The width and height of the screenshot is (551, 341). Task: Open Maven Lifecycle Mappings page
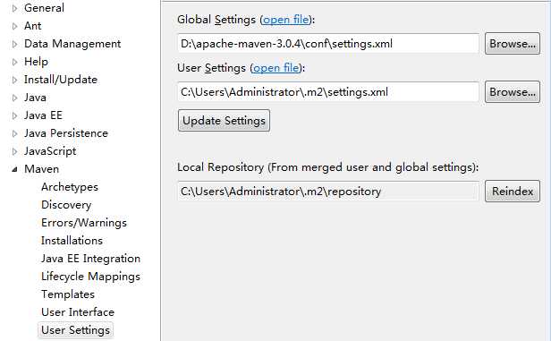point(90,277)
